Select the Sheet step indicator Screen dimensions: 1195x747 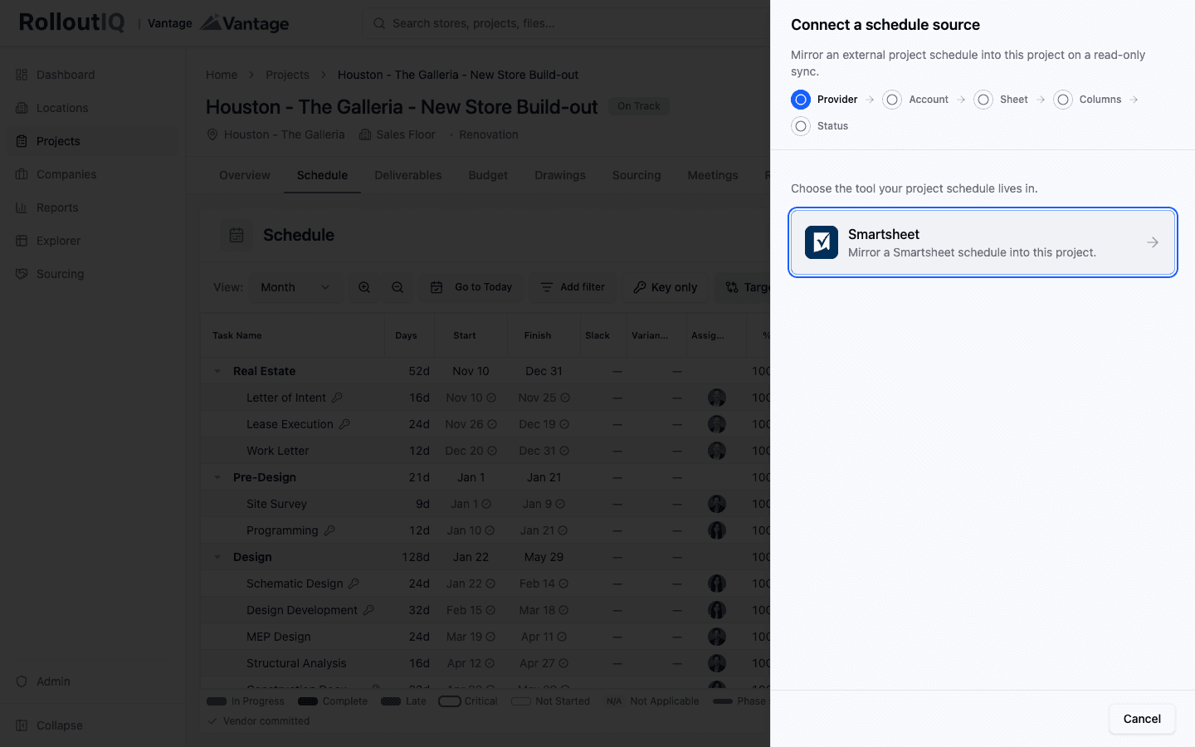click(1001, 100)
